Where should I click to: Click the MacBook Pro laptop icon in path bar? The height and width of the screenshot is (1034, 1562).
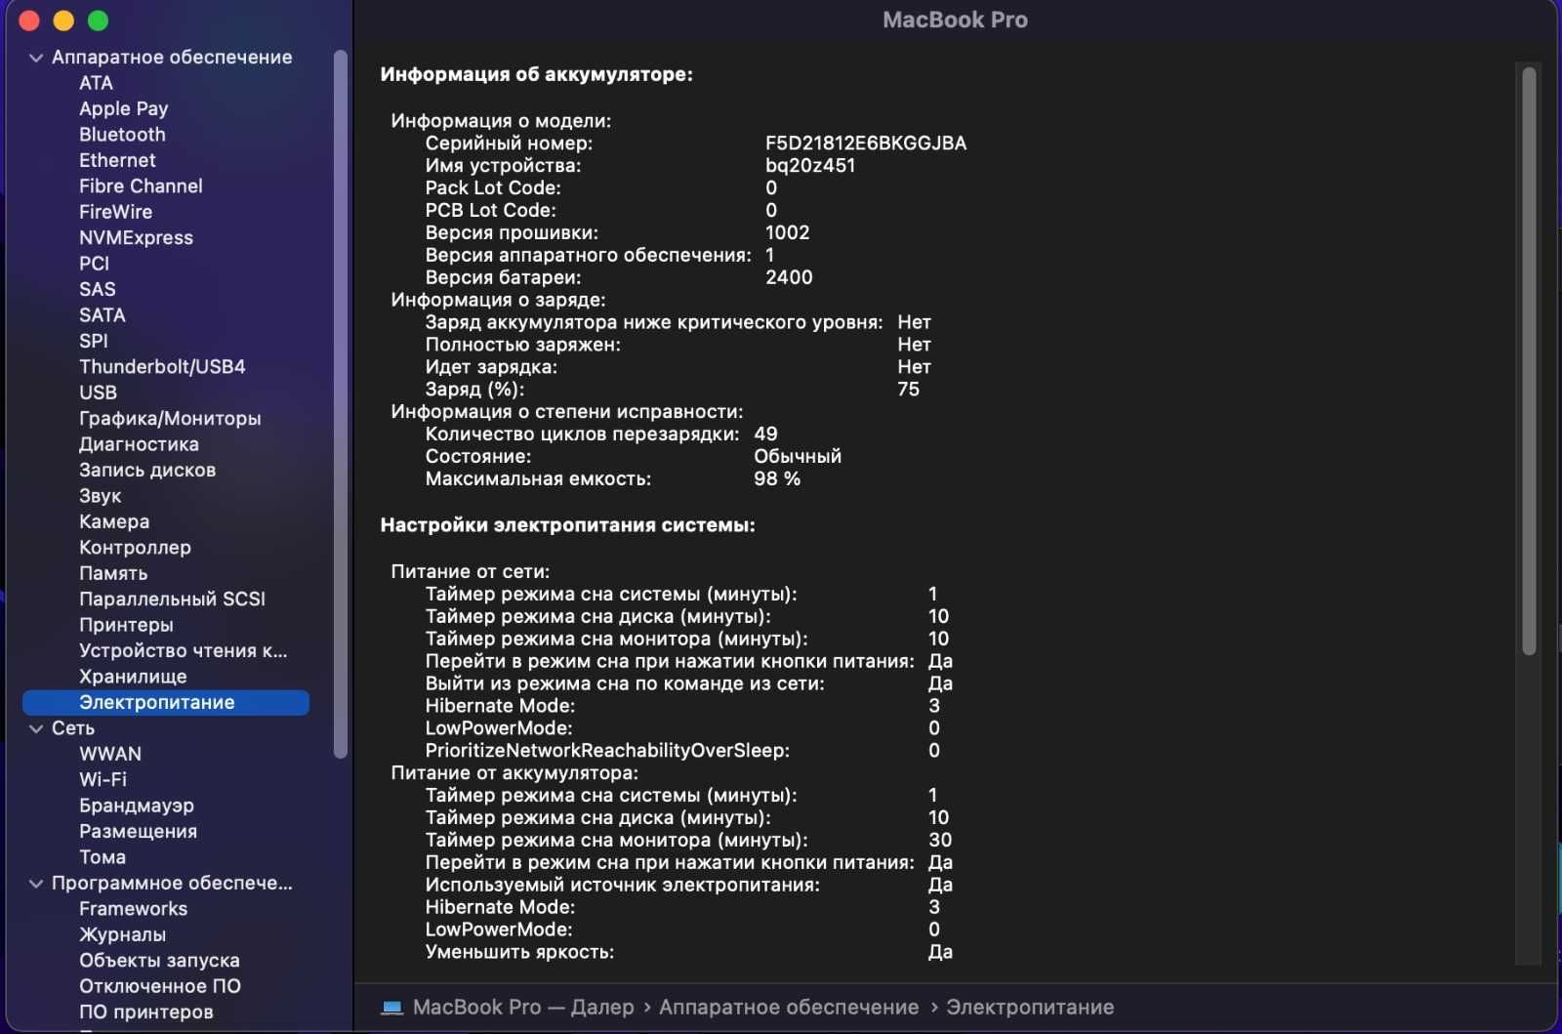coord(391,1008)
